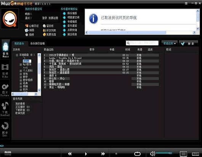Open the equalizer icon in bottom bar
This screenshot has width=202, height=157.
tap(8, 153)
